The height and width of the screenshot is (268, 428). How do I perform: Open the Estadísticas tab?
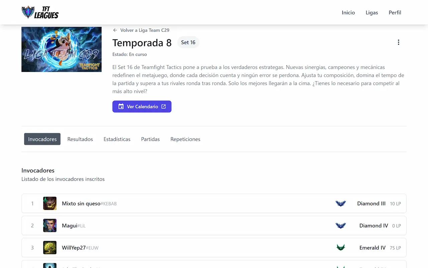coord(117,139)
